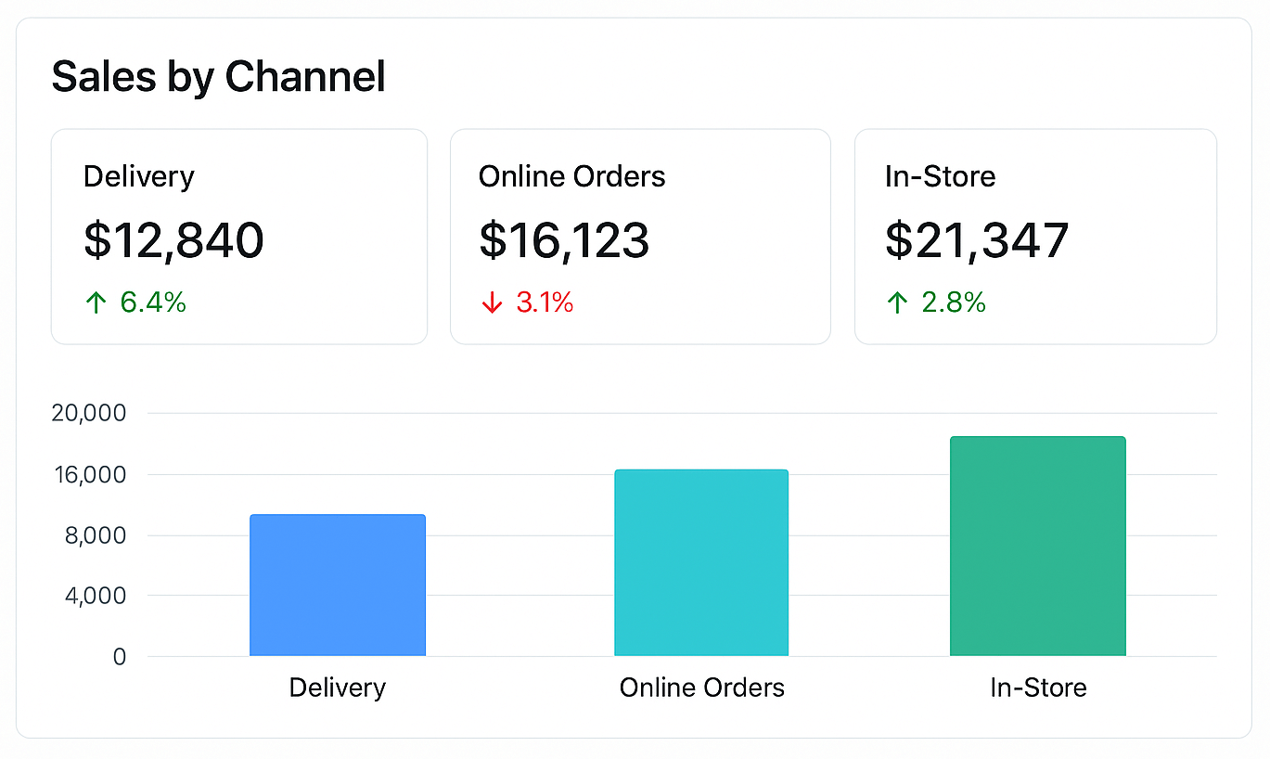Click the 3.1% Online Orders change value
Image resolution: width=1270 pixels, height=759 pixels.
tap(545, 302)
